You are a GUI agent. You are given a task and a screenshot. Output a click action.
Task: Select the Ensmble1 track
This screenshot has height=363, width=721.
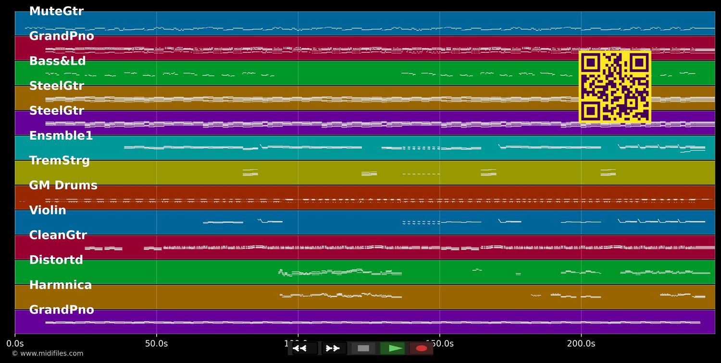tap(61, 135)
